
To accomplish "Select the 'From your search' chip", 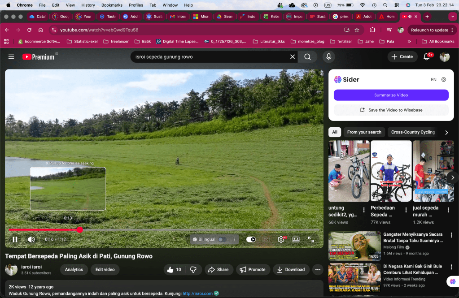I will point(364,132).
